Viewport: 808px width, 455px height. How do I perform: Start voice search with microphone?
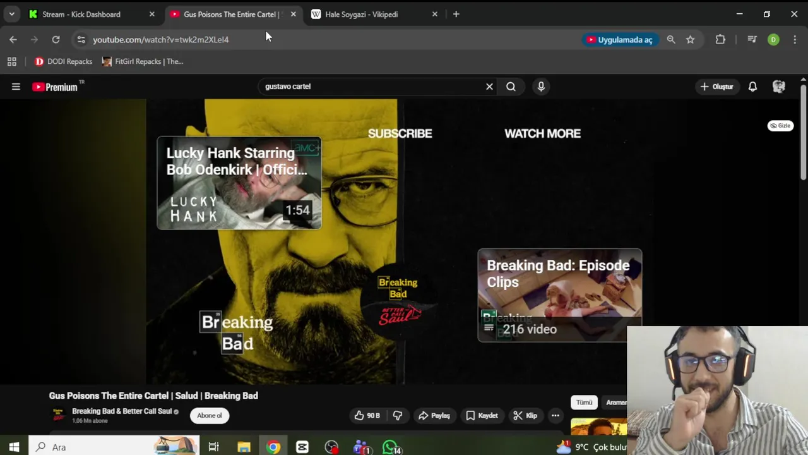541,87
